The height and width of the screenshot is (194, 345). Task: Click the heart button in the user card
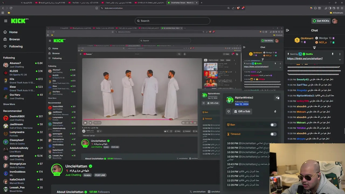[229, 111]
